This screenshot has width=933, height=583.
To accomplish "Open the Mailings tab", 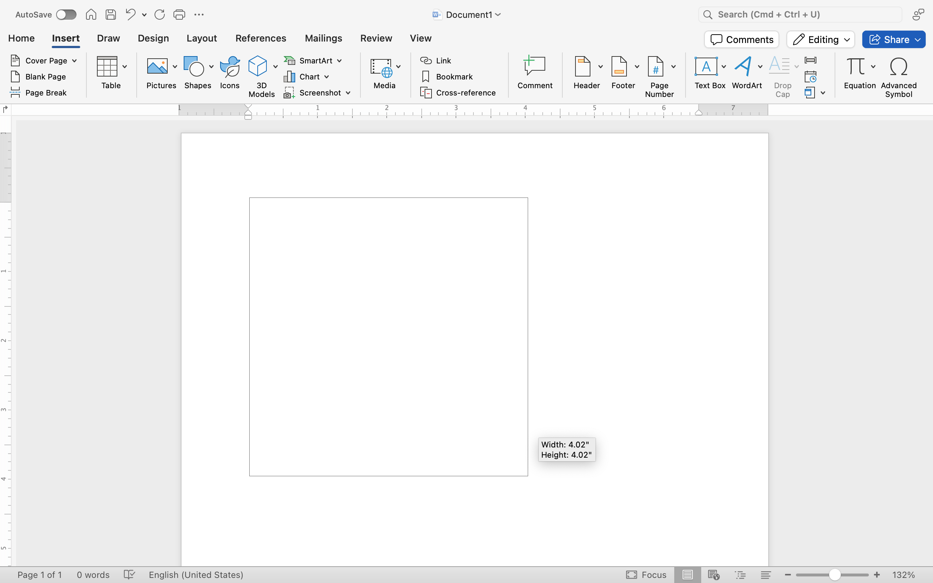I will 324,38.
